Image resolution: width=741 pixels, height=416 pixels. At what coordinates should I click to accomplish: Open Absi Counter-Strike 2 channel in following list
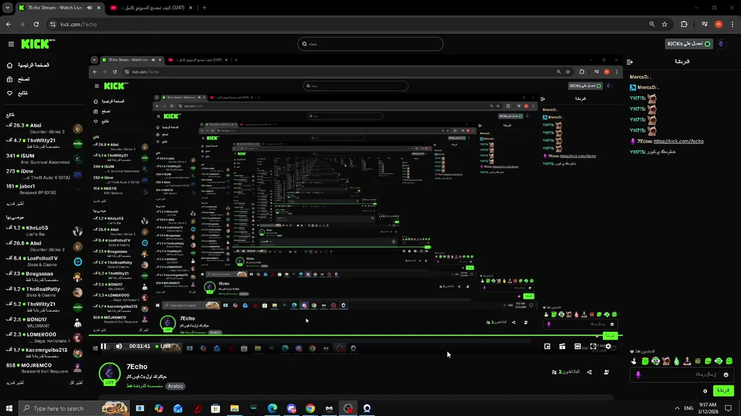(44, 128)
